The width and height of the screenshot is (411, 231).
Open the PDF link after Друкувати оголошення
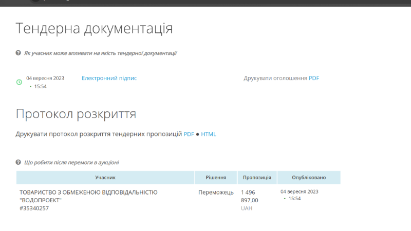313,78
